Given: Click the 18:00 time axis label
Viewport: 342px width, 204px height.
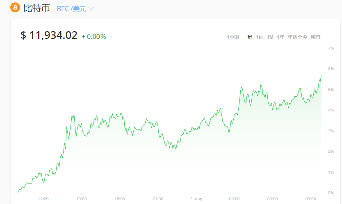Looking at the screenshot, I should 119,199.
